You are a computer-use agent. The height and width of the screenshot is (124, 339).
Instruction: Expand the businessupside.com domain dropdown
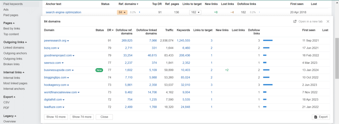click(73, 70)
